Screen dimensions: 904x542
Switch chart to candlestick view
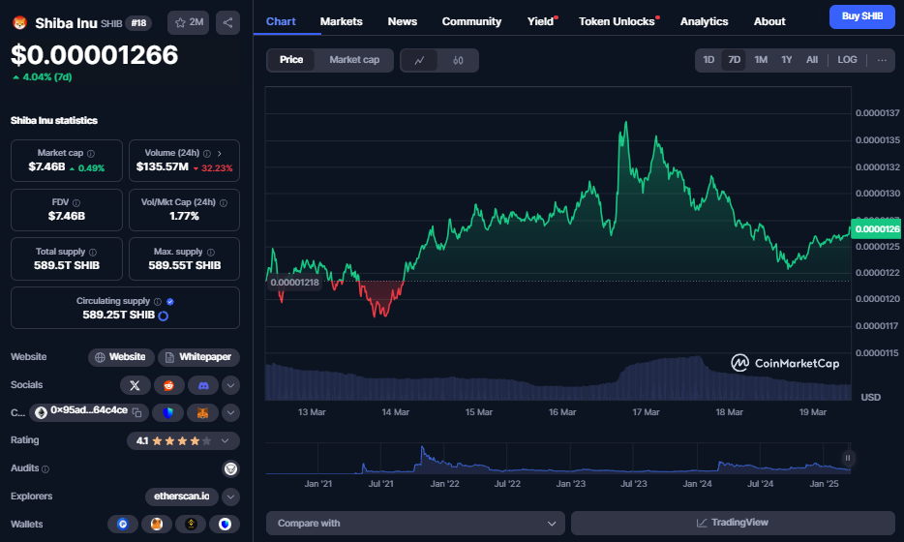458,60
